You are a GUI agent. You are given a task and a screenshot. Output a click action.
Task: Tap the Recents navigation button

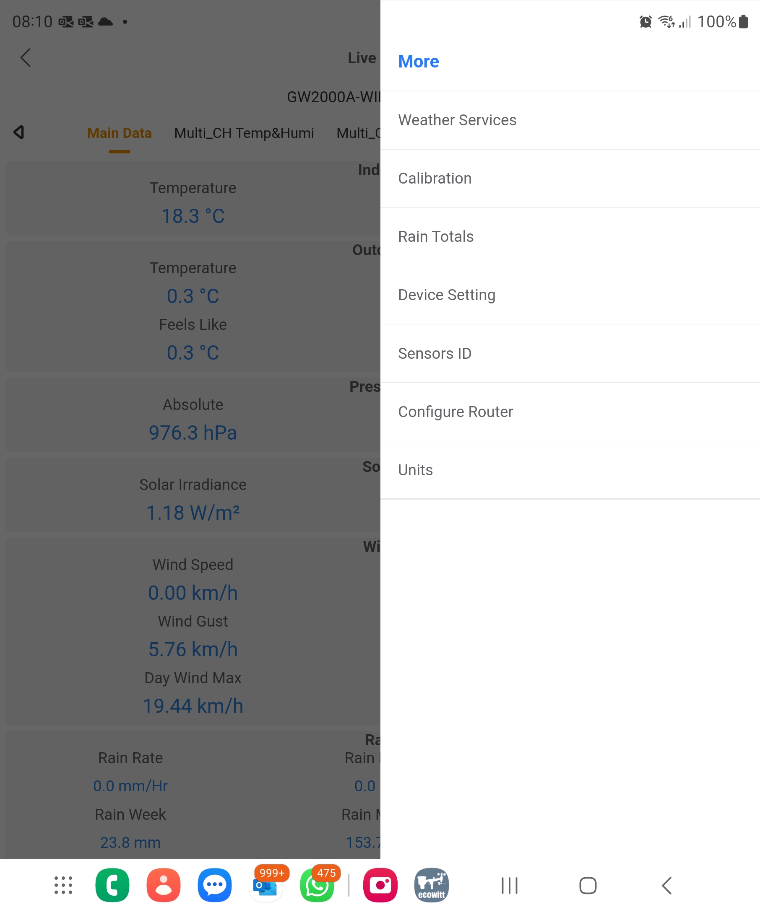click(509, 886)
